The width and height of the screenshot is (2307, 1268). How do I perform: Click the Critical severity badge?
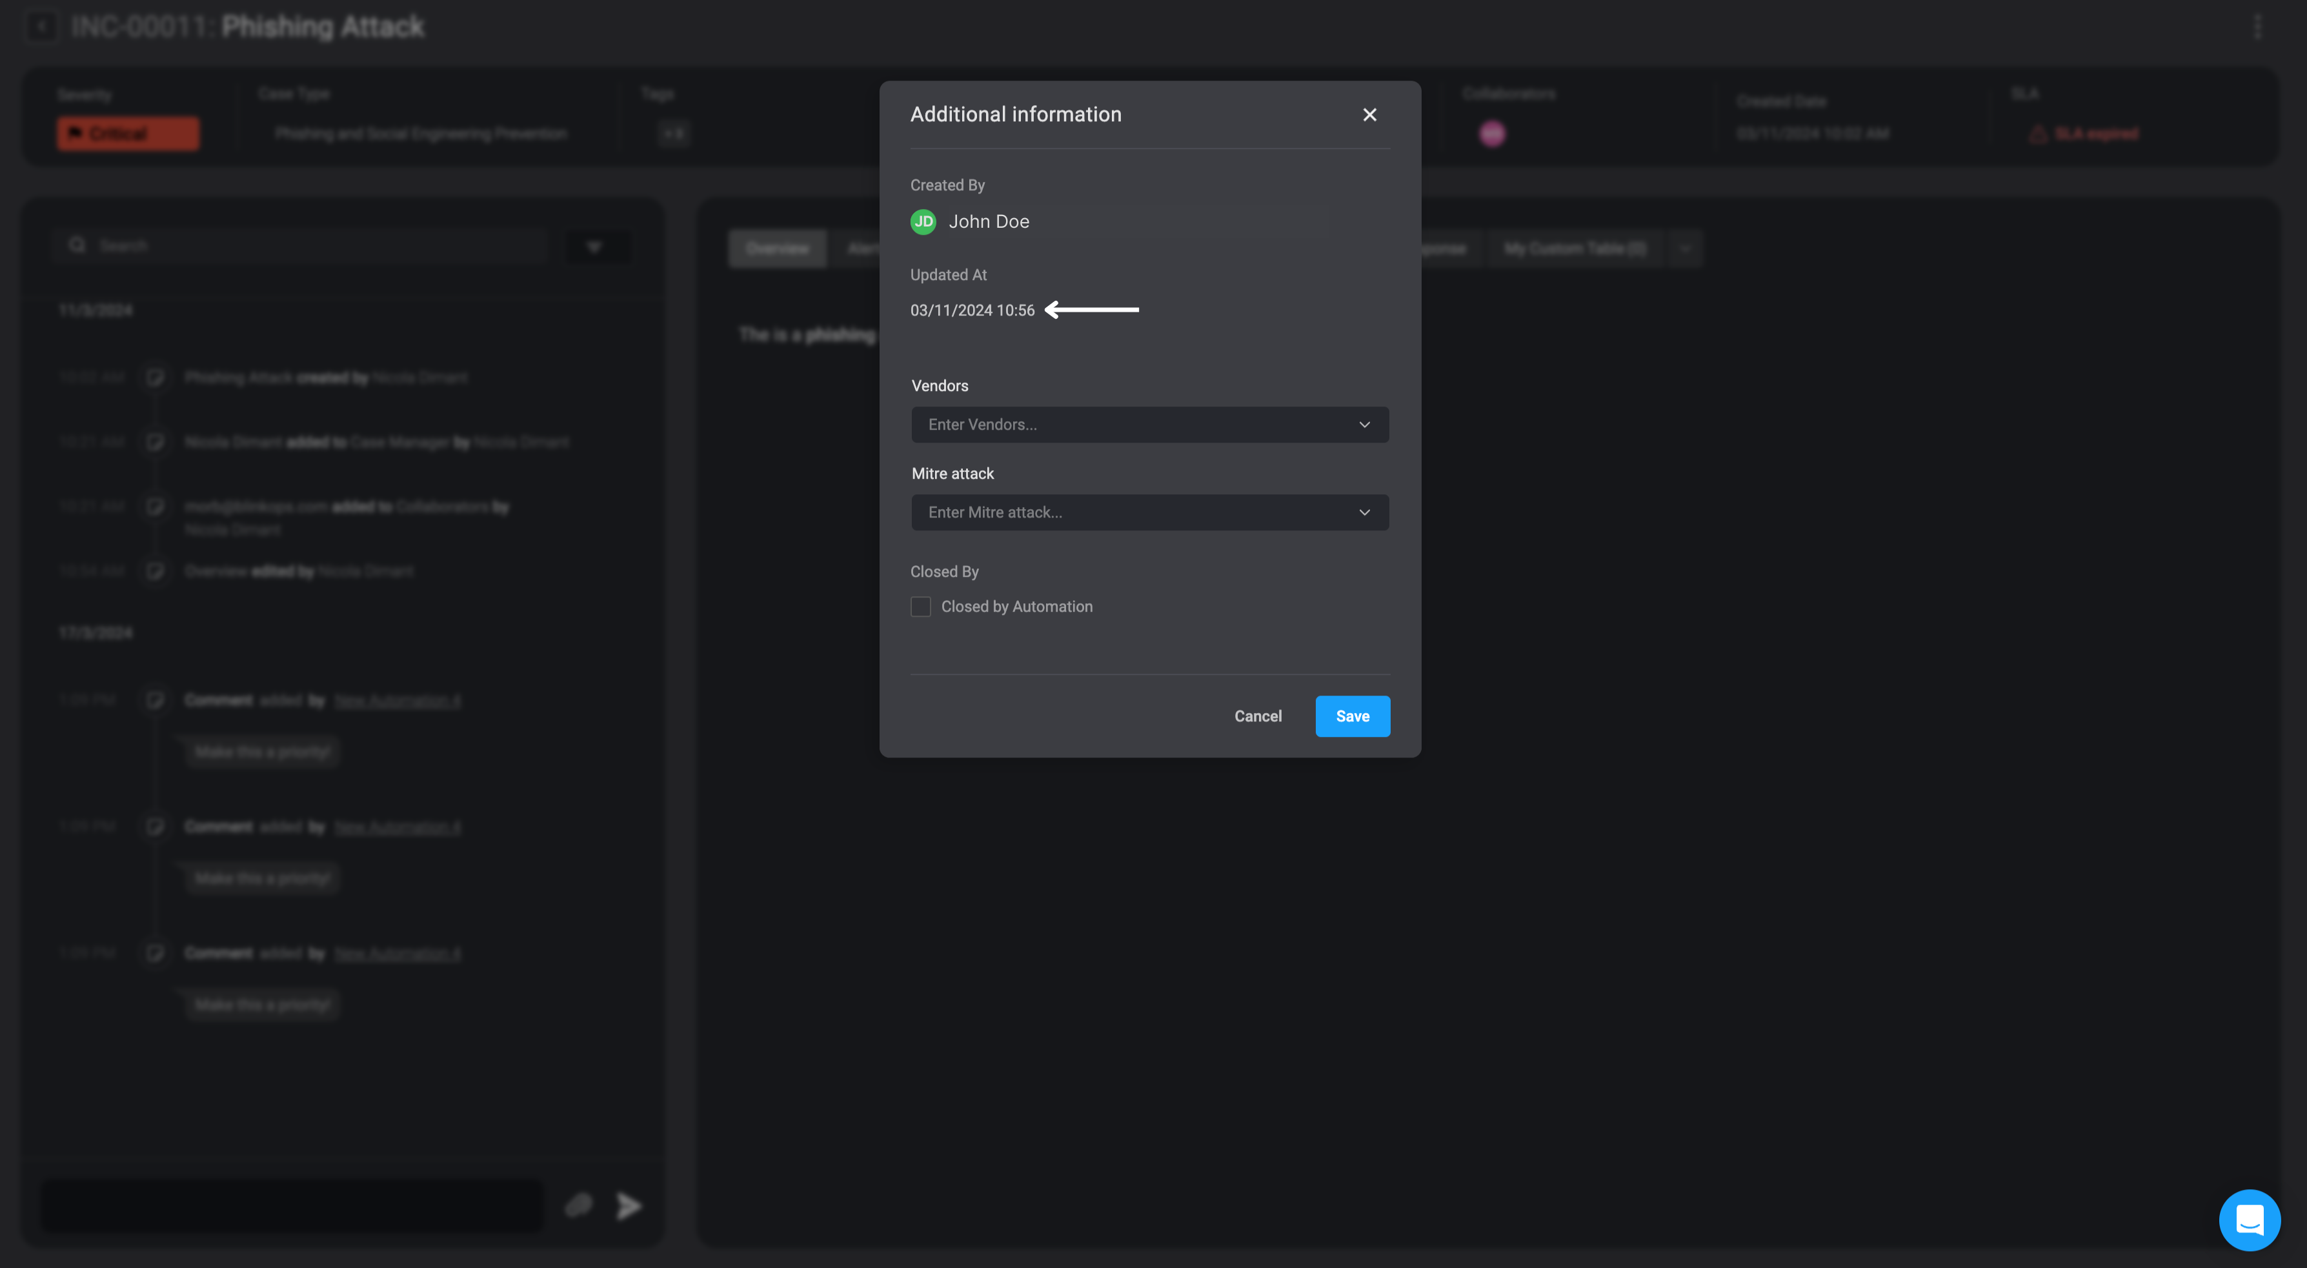[x=128, y=134]
